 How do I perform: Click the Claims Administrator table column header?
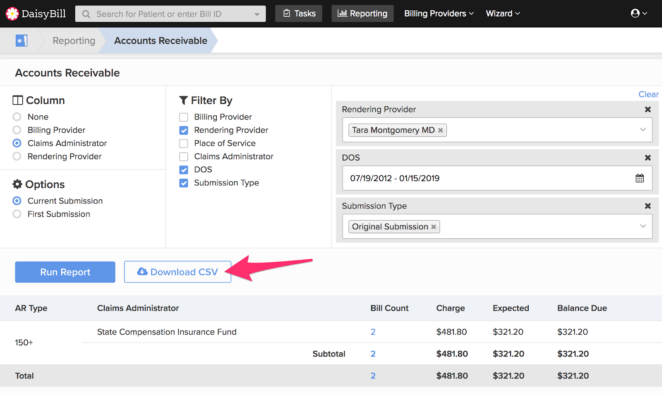coord(138,308)
